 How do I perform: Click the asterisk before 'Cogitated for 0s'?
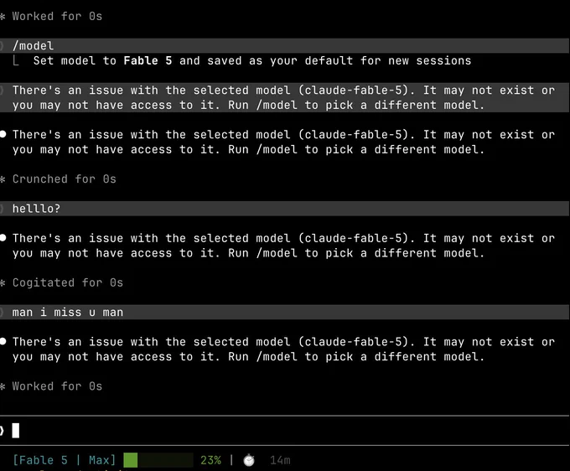(3, 283)
